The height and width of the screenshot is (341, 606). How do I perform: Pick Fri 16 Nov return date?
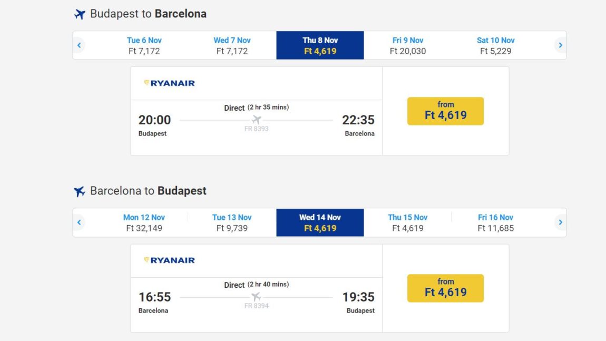(495, 222)
